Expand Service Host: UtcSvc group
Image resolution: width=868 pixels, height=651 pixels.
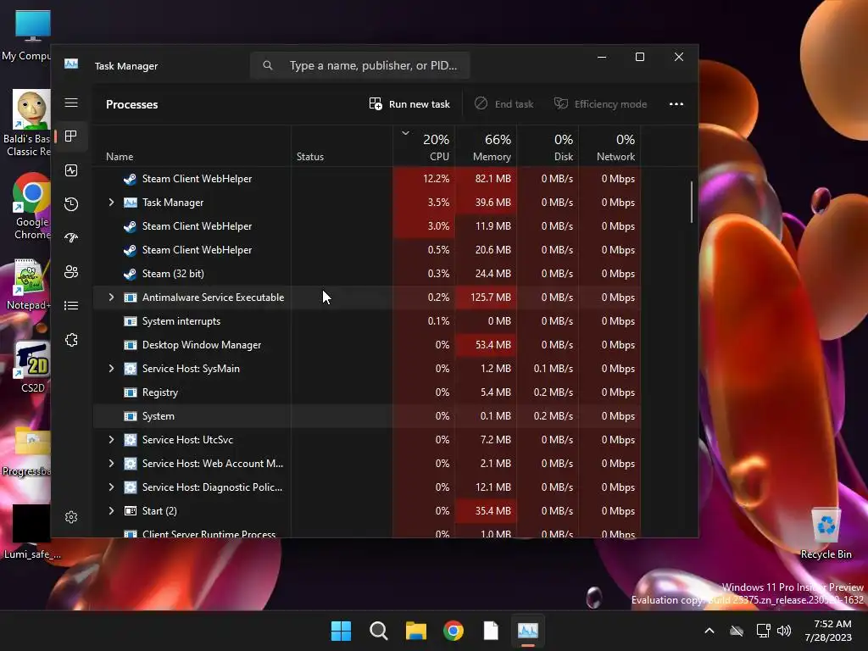click(111, 440)
